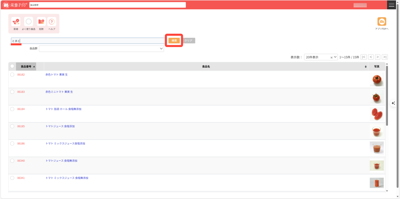Click the tomato juice photo for 06185

pyautogui.click(x=377, y=131)
